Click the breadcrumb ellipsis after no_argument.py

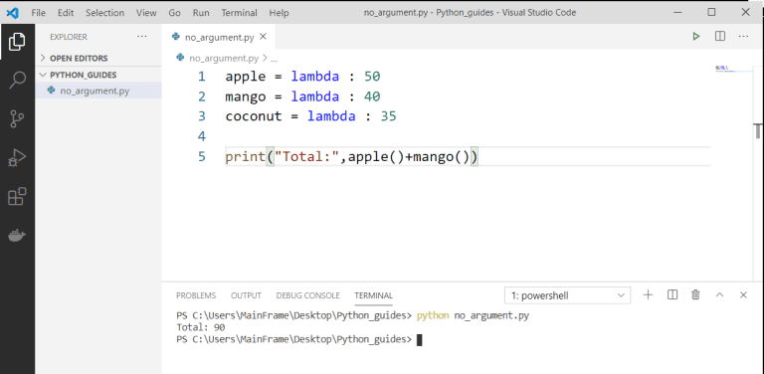point(274,60)
